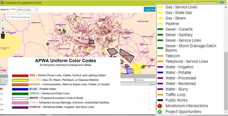This screenshot has width=228, height=116.
Task: Go to home map extent
Action: 3,32
